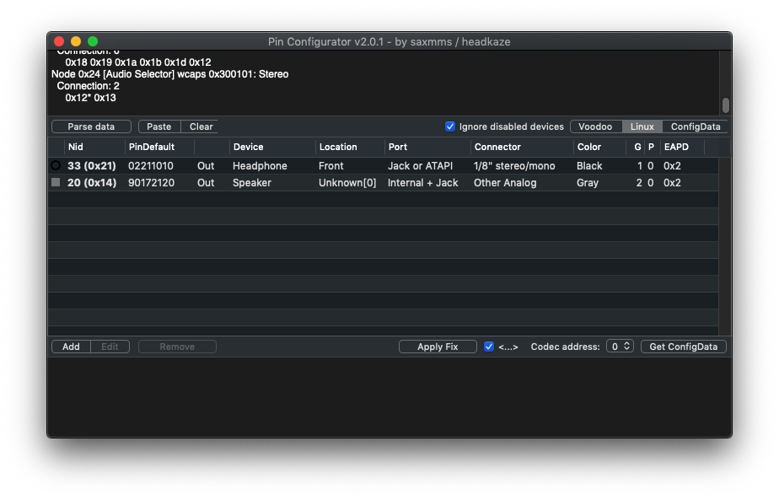Click the Node 0x24 Audio Selector line
The height and width of the screenshot is (500, 779).
coord(170,74)
